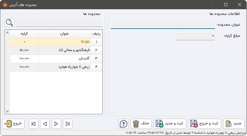Click the fare cell of زرهي row

pos(25,67)
